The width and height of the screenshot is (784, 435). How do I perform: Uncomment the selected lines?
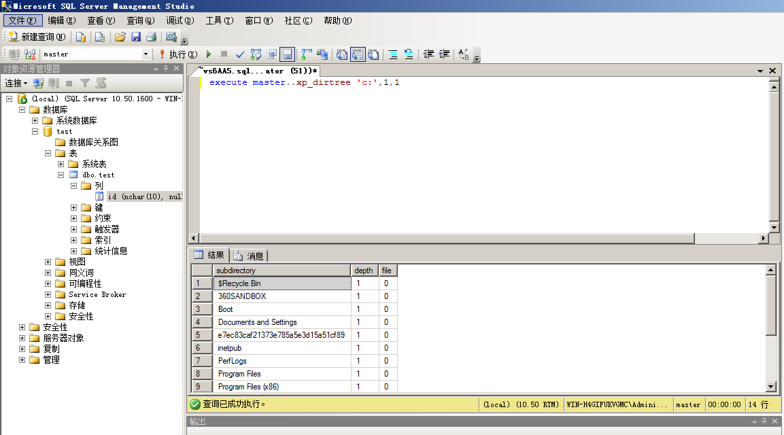409,54
